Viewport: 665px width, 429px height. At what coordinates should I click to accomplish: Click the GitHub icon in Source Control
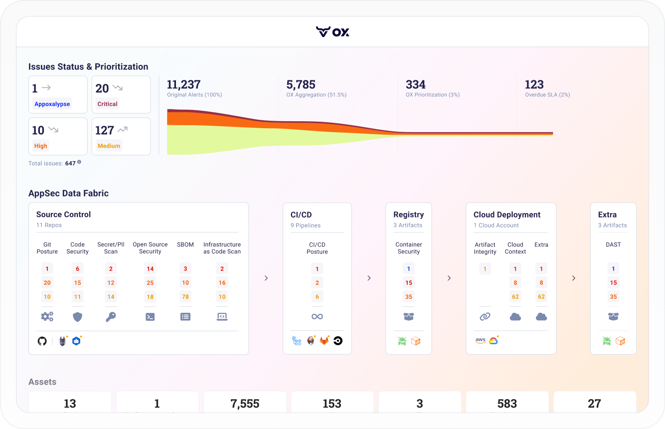(42, 341)
